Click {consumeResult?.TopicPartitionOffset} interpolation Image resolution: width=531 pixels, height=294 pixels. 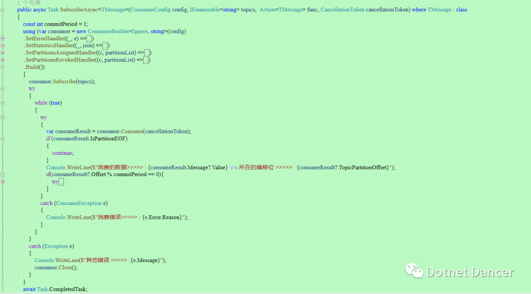pyautogui.click(x=343, y=167)
